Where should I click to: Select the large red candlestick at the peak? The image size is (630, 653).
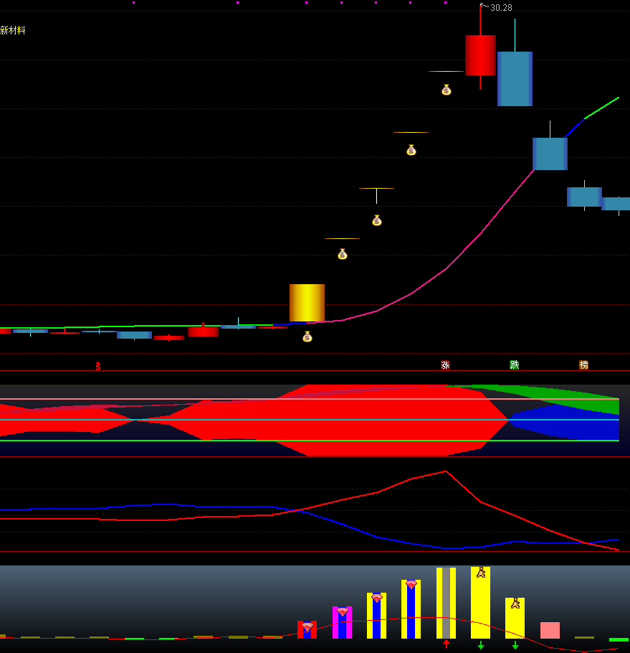(480, 55)
